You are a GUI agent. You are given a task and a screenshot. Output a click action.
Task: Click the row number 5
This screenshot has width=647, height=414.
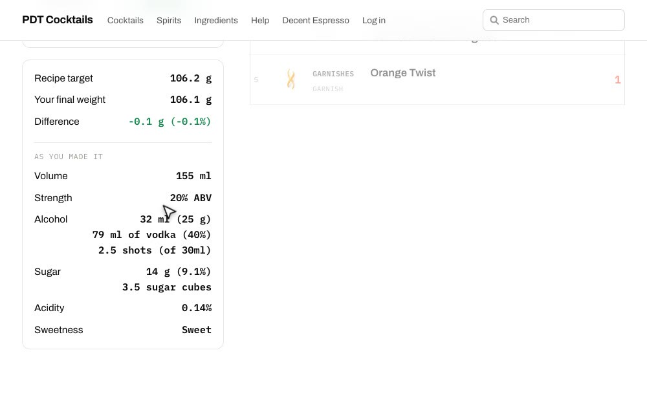pos(256,80)
